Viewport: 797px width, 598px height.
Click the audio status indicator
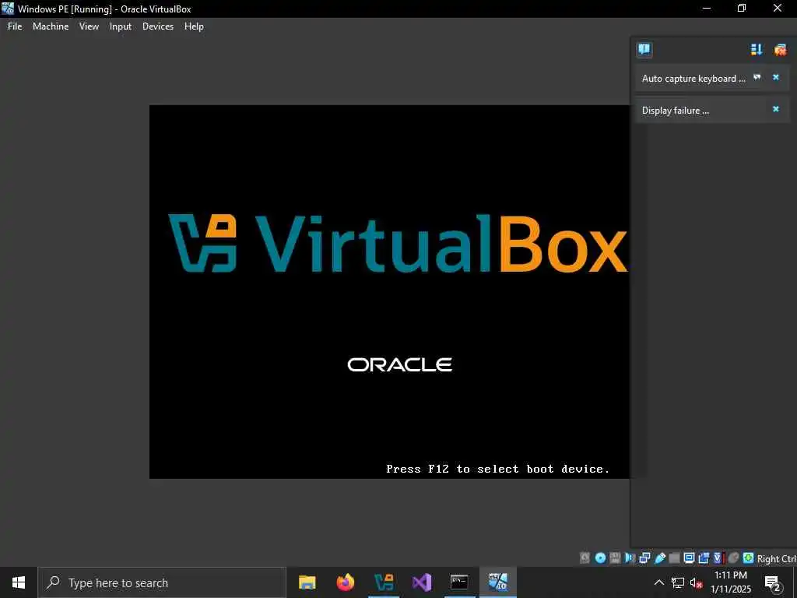630,558
